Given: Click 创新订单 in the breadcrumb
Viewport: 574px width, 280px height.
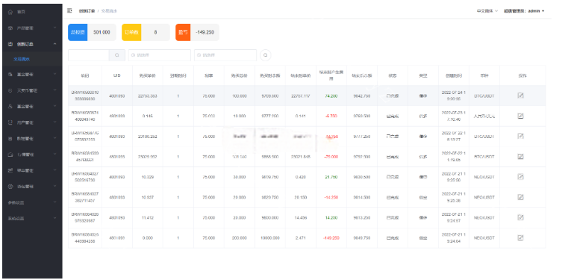Looking at the screenshot, I should tap(87, 11).
